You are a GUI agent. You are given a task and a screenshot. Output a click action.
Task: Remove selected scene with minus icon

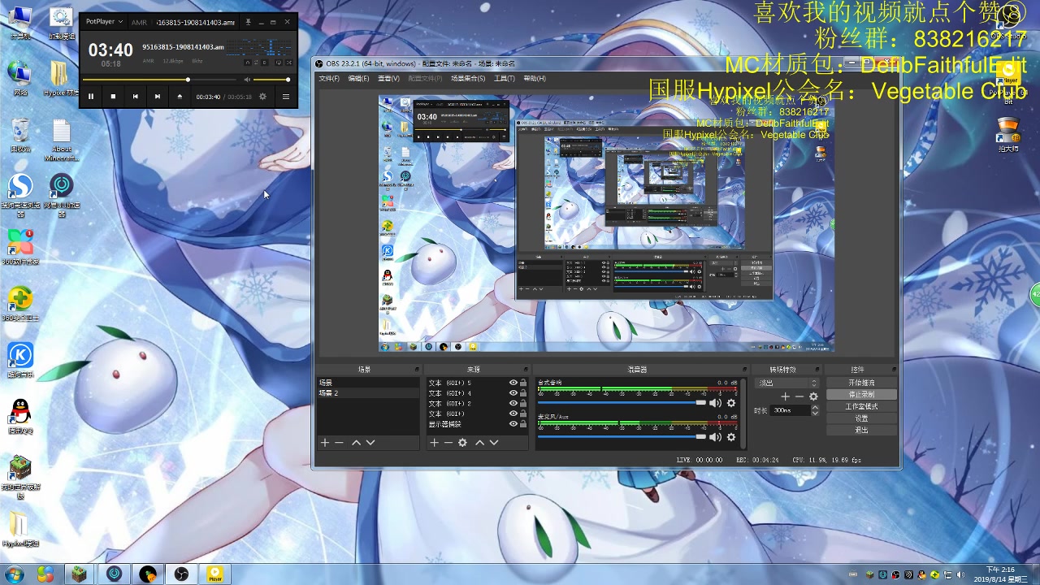[340, 443]
